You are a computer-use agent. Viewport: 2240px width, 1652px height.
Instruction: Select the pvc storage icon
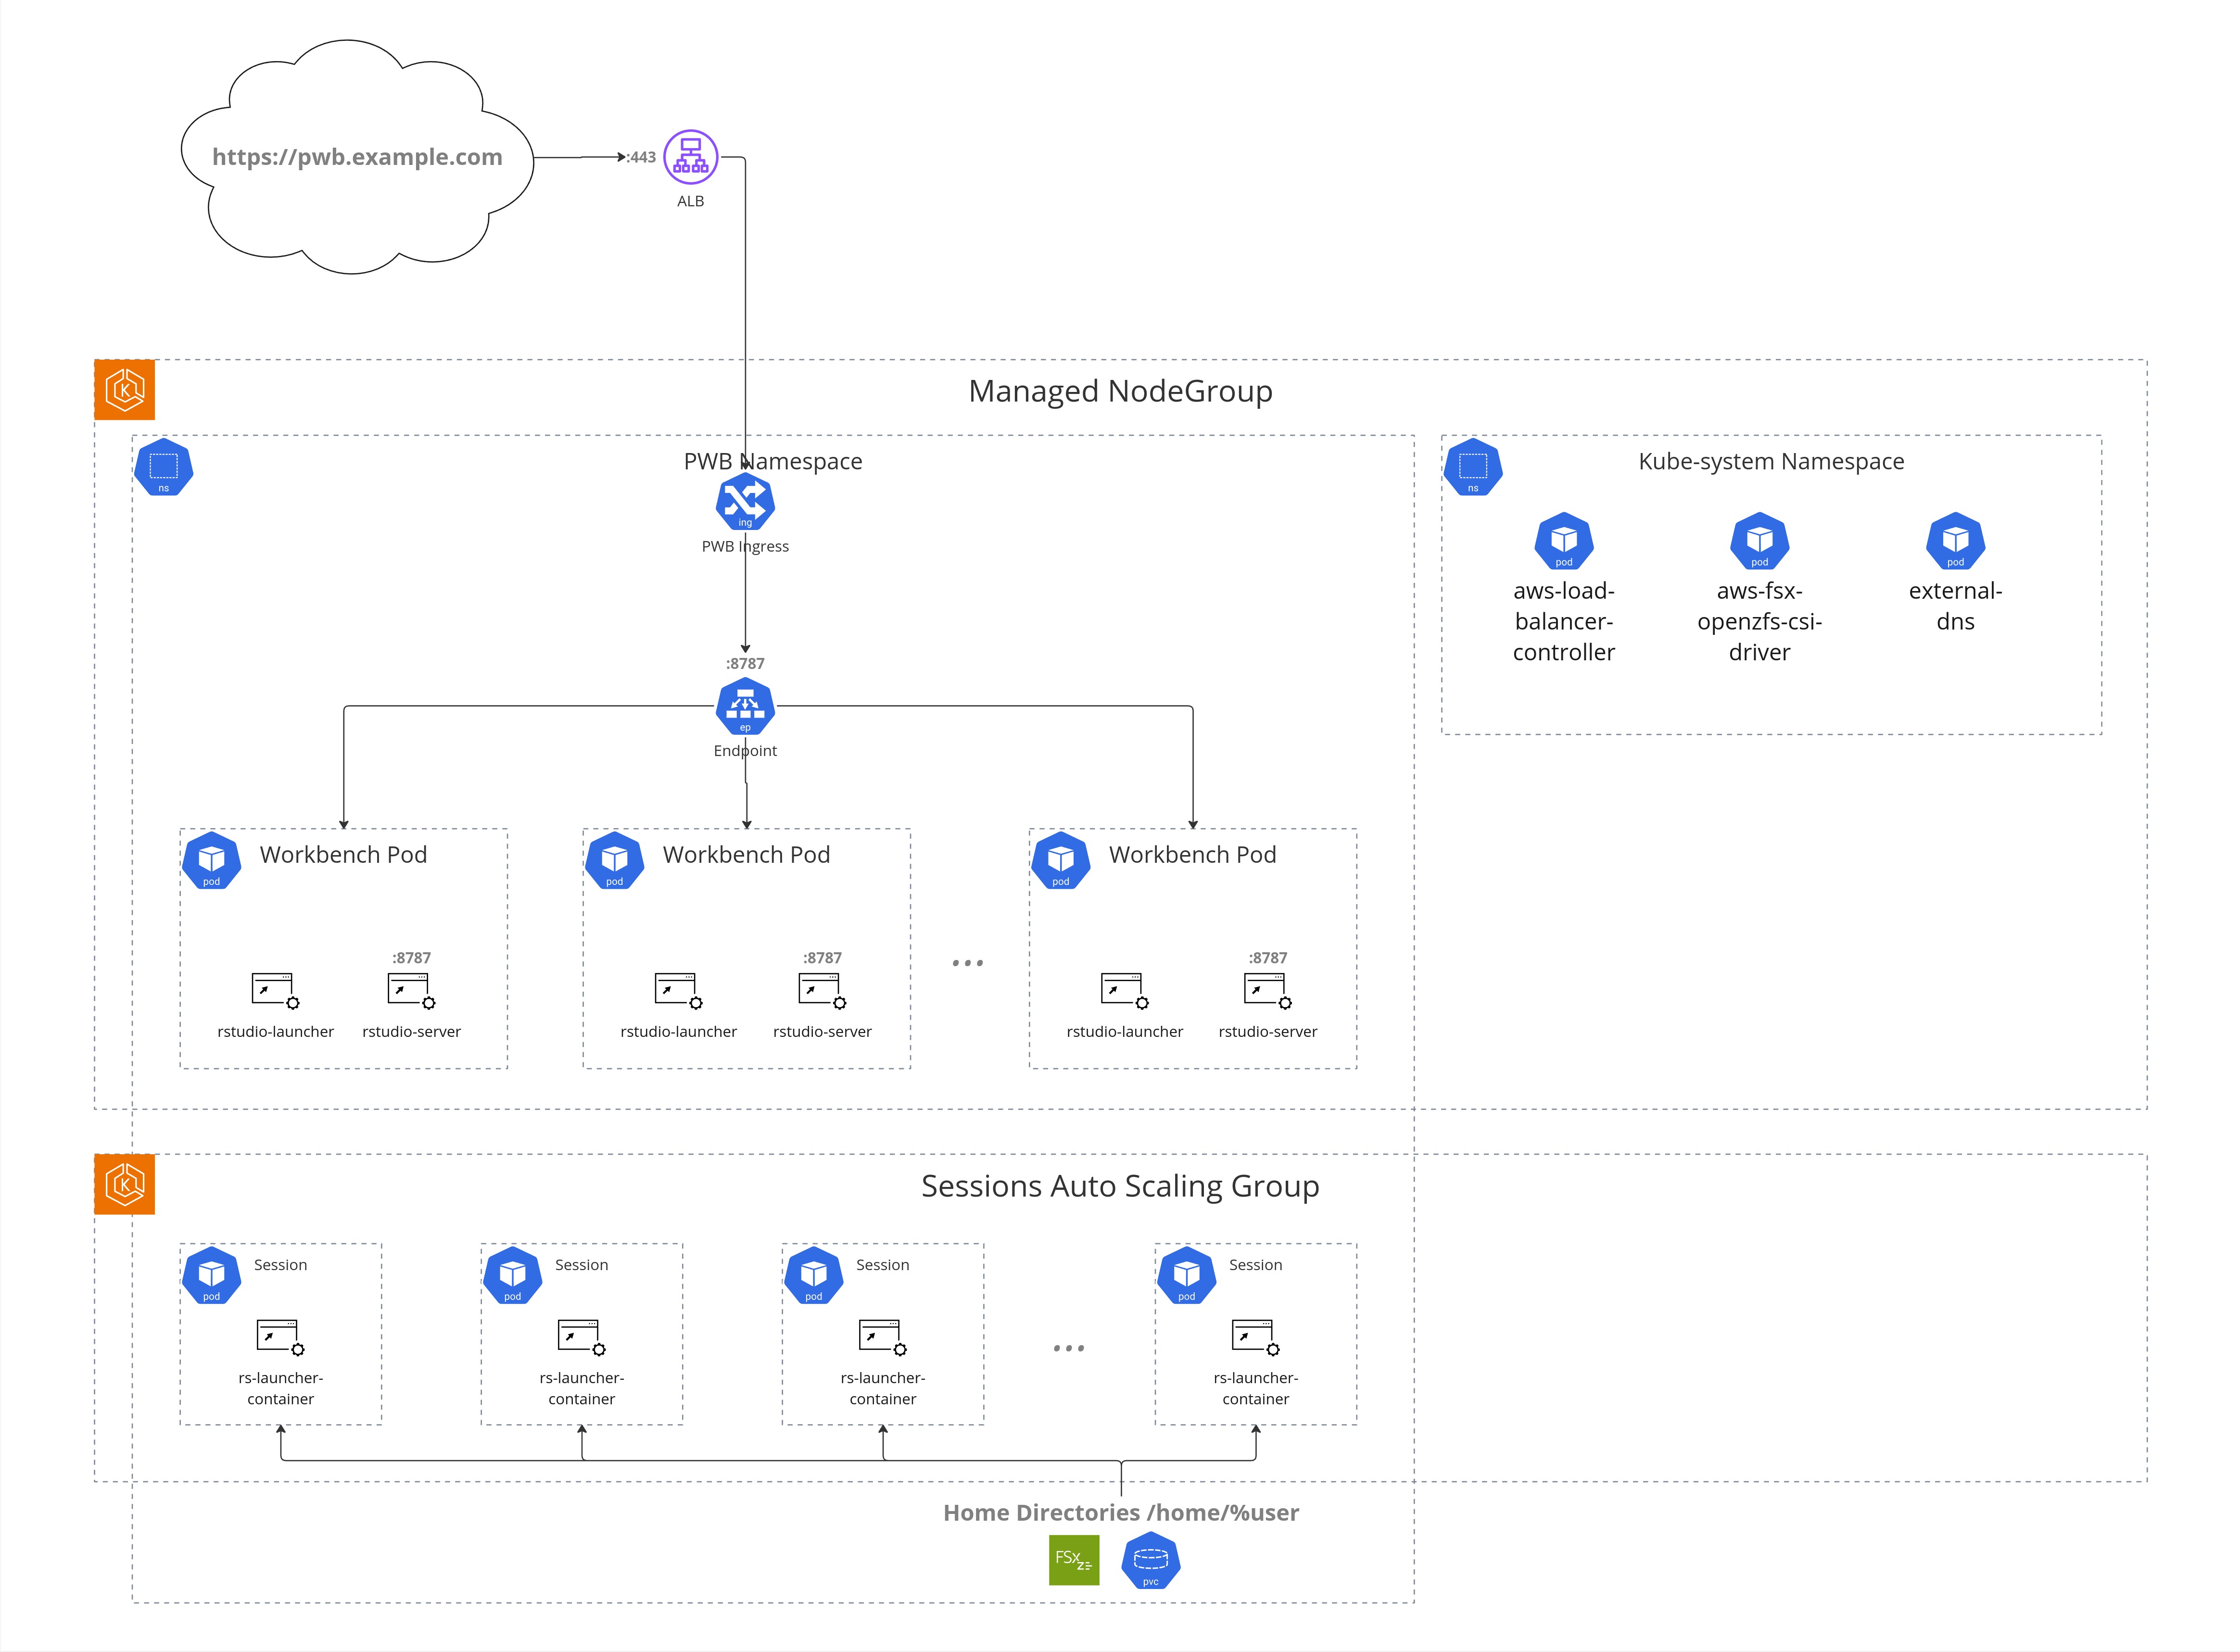tap(1151, 1560)
